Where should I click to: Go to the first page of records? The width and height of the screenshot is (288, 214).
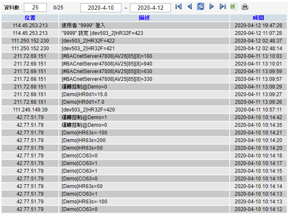point(179,7)
